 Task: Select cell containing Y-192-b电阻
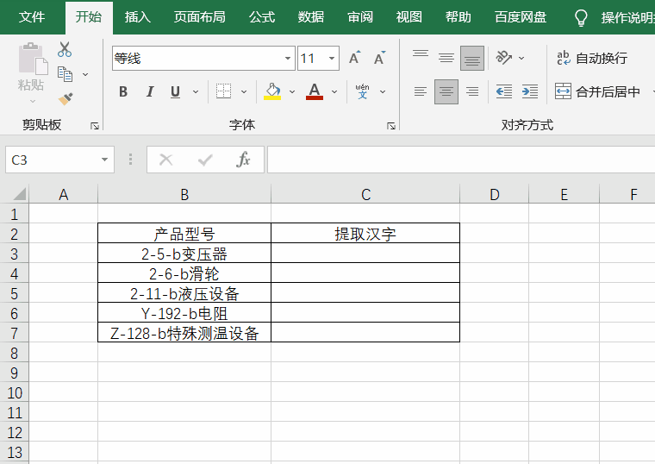coord(184,313)
